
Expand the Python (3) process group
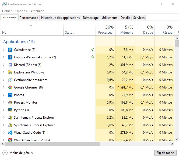click(x=4, y=110)
